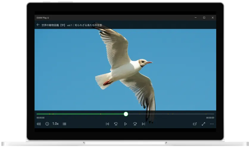Click the seagull video frame

[125, 70]
